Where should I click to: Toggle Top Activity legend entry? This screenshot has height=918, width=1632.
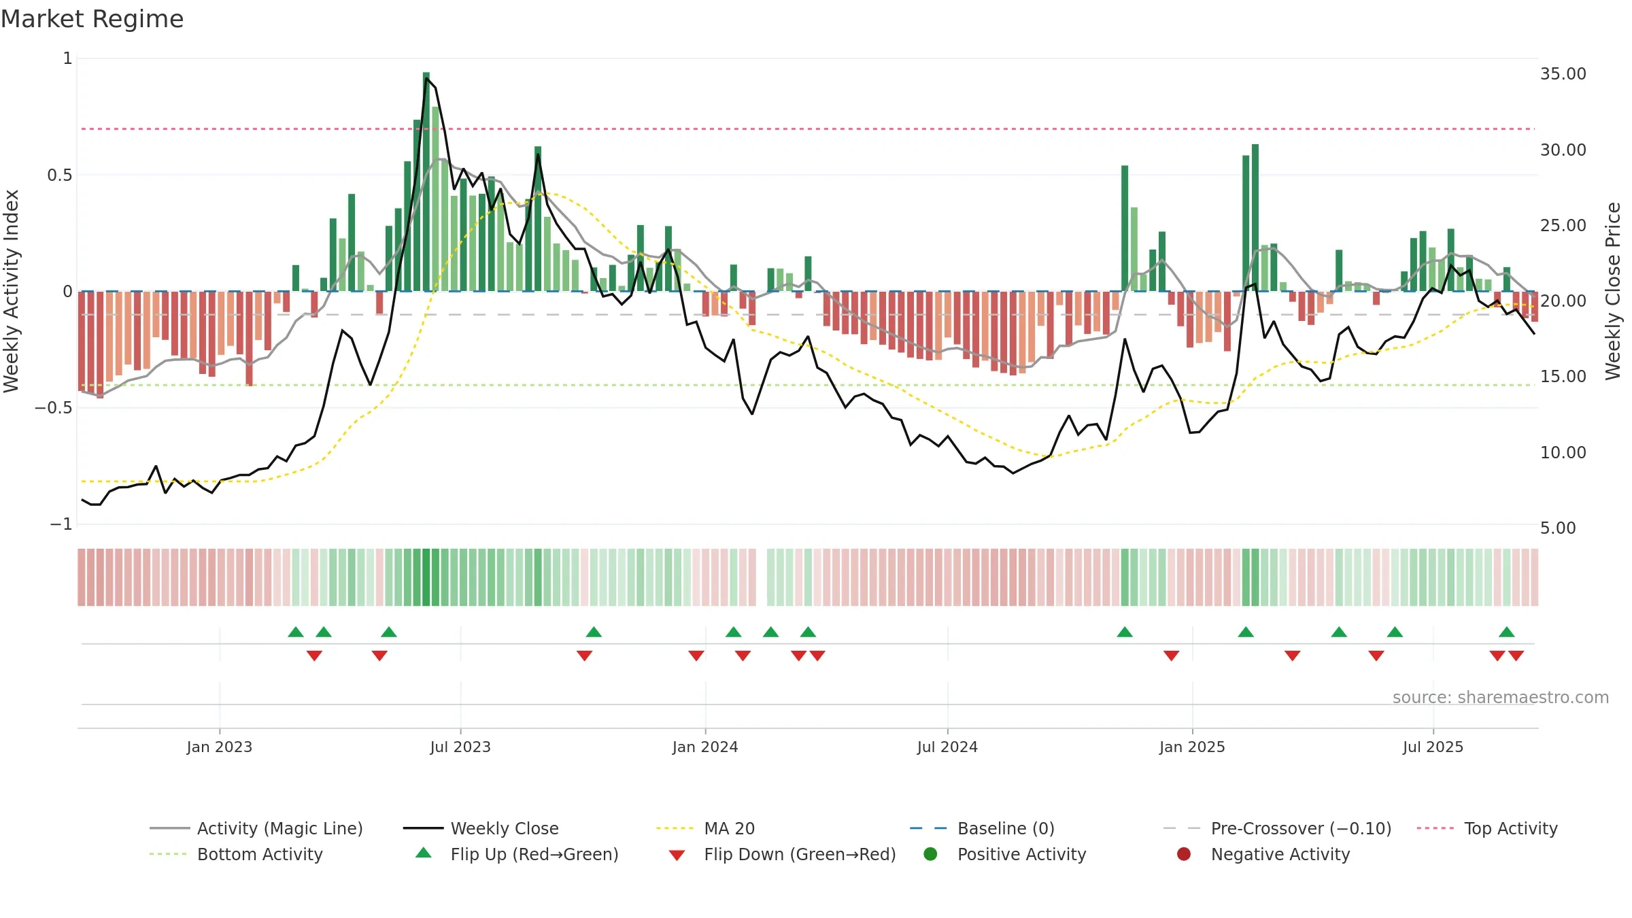(1487, 828)
